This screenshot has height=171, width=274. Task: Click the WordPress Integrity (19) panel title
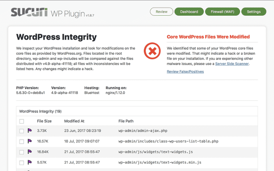coord(40,111)
